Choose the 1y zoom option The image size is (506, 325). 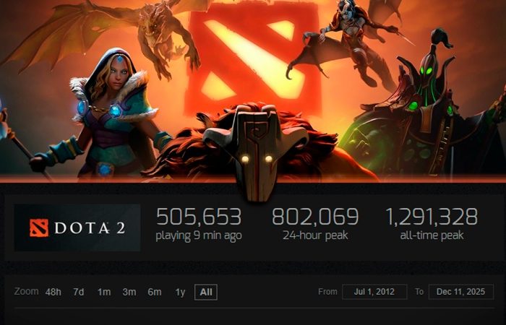[x=180, y=292]
